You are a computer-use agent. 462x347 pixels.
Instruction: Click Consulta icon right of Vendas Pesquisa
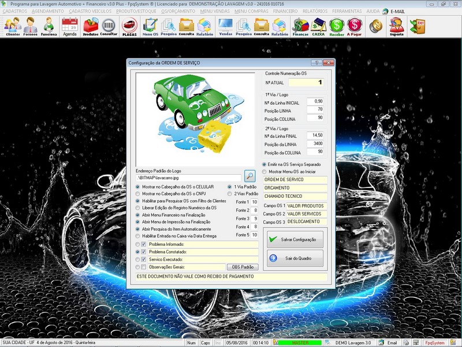[262, 27]
